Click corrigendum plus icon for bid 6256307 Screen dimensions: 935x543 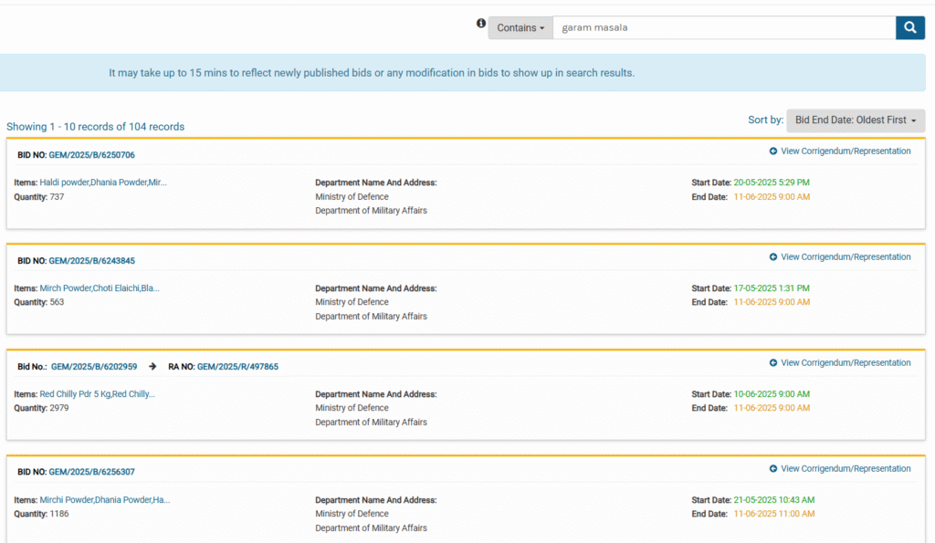[x=772, y=469]
